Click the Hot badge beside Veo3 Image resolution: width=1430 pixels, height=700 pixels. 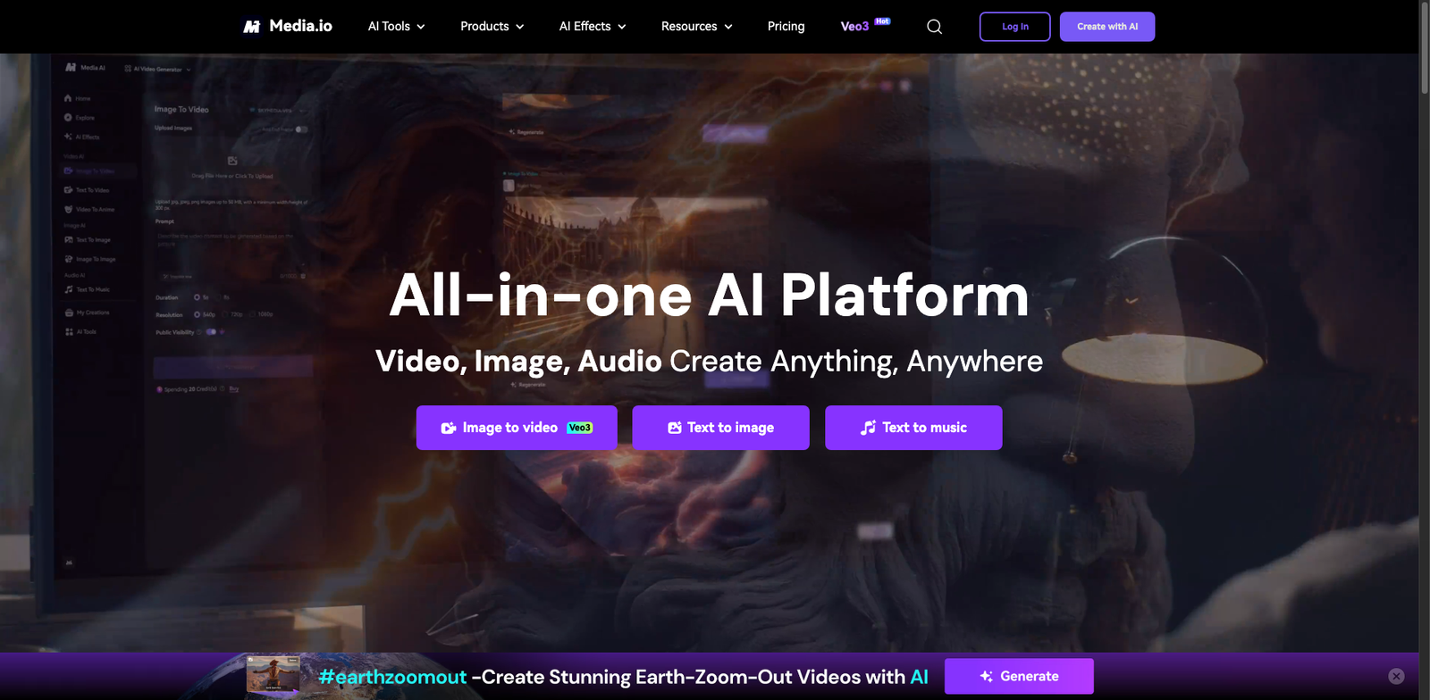(882, 21)
